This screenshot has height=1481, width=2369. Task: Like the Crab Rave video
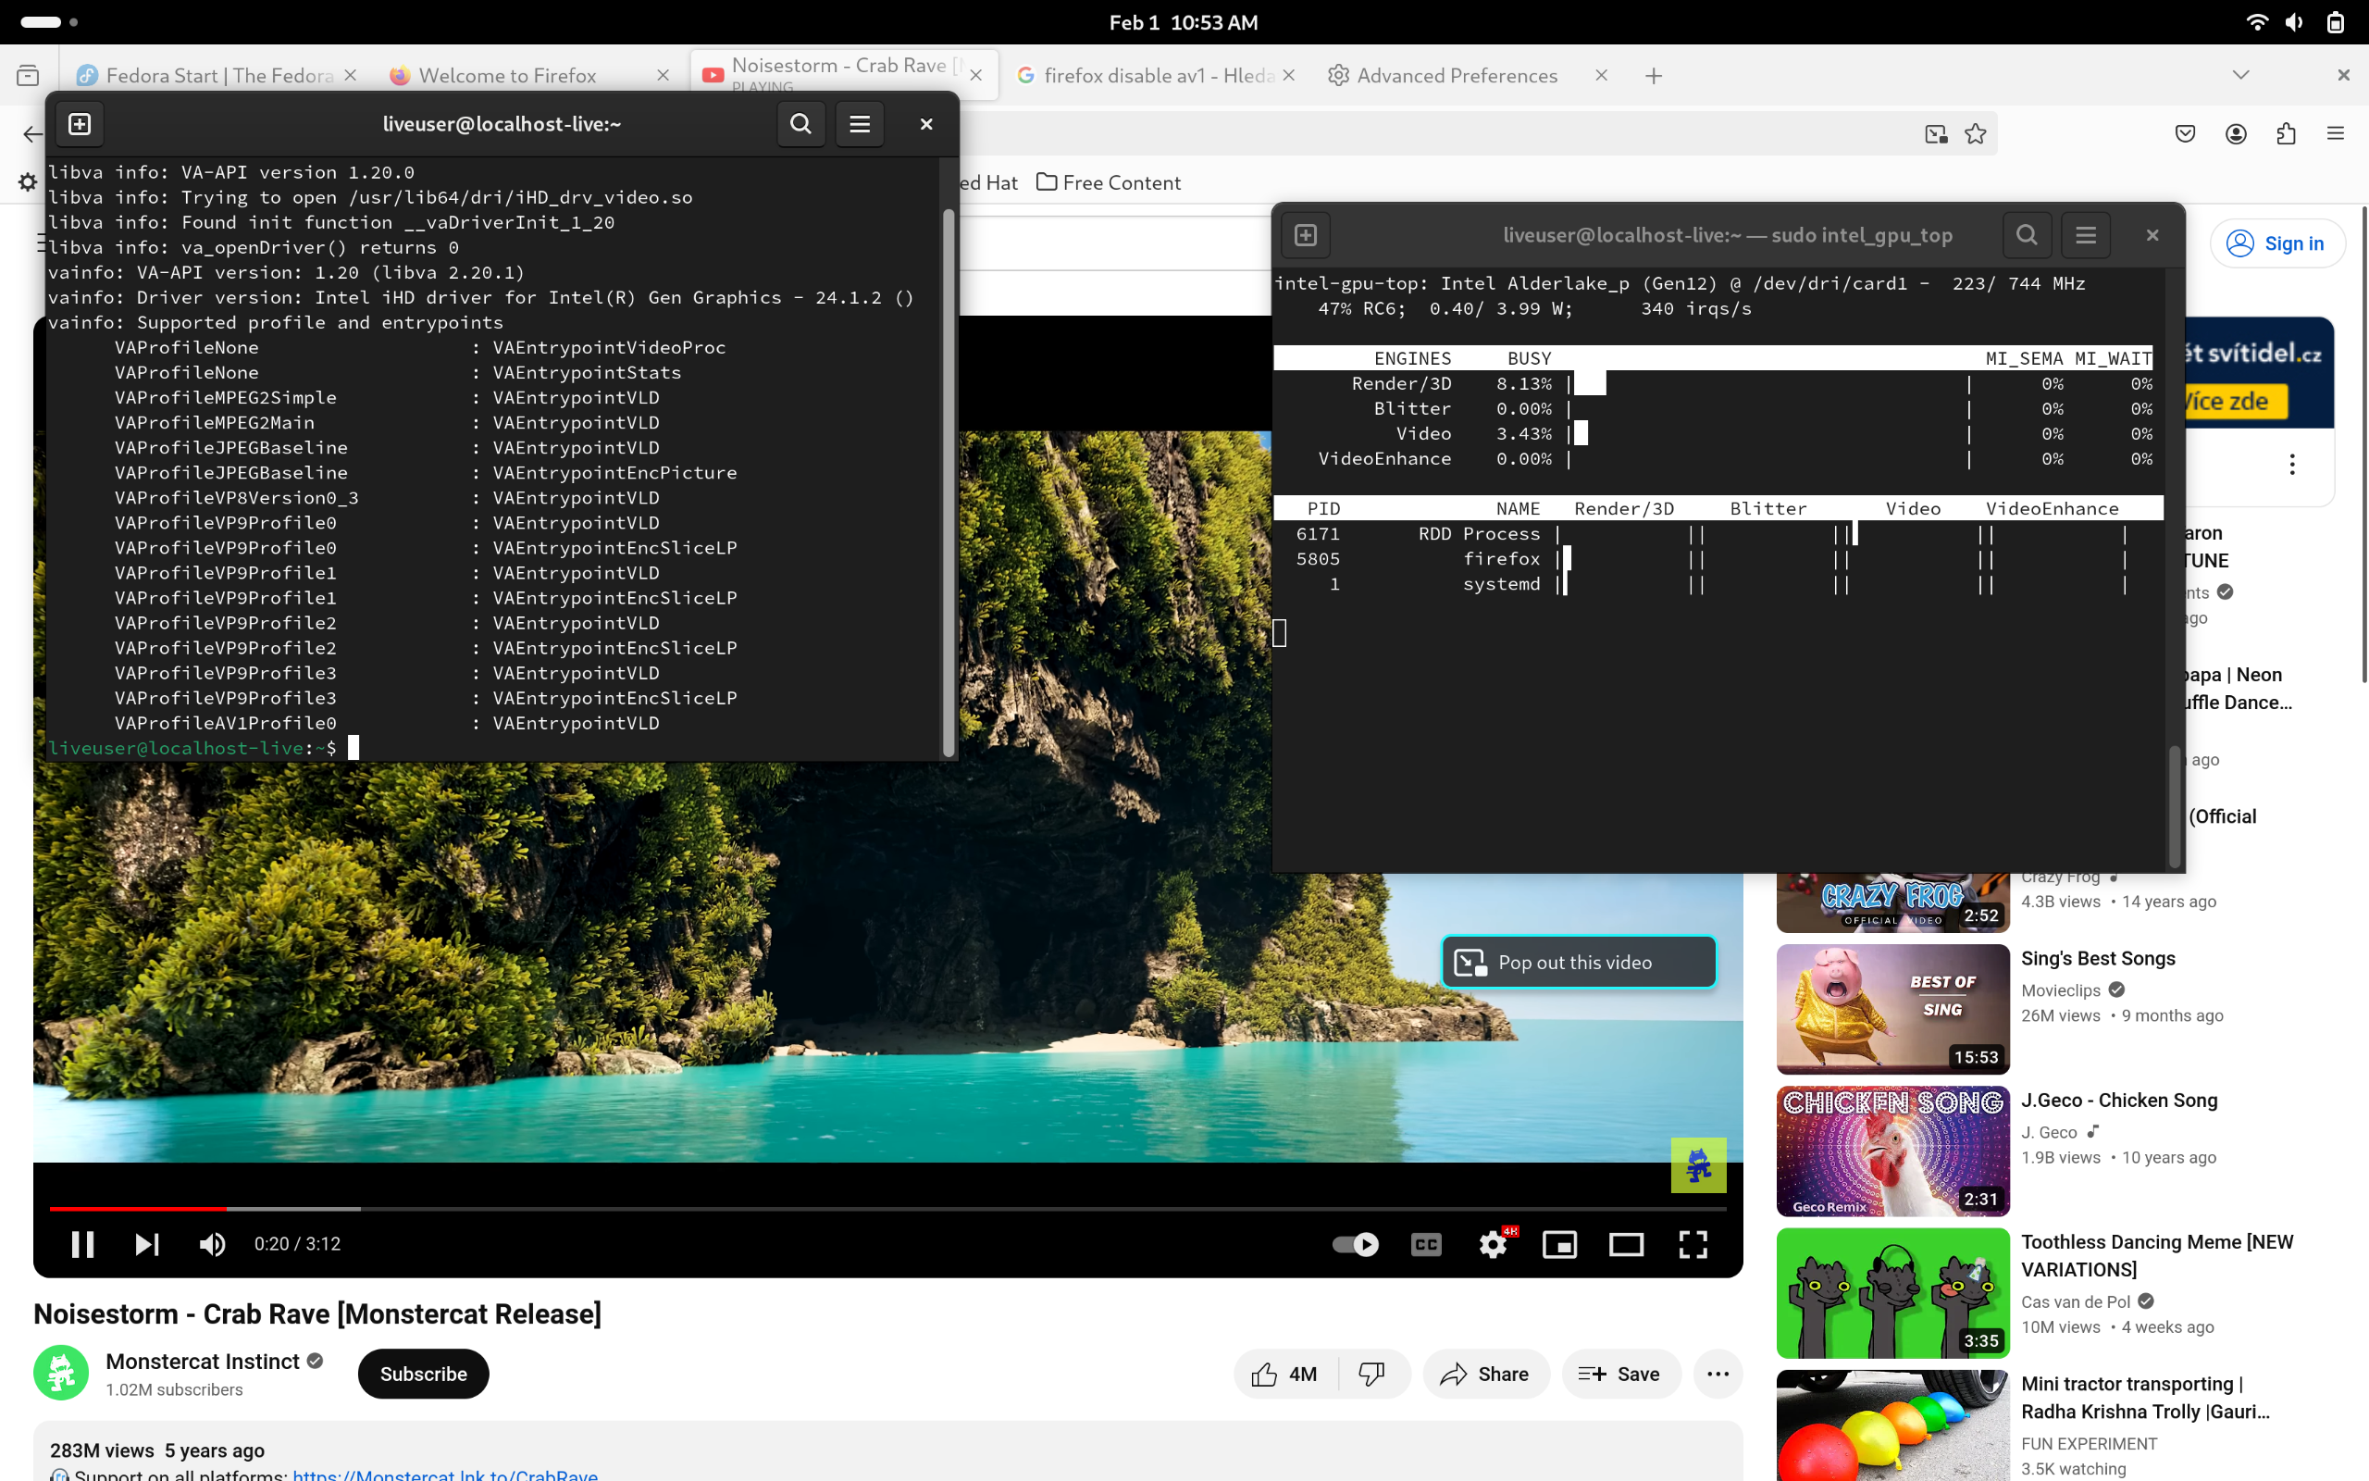pyautogui.click(x=1284, y=1374)
